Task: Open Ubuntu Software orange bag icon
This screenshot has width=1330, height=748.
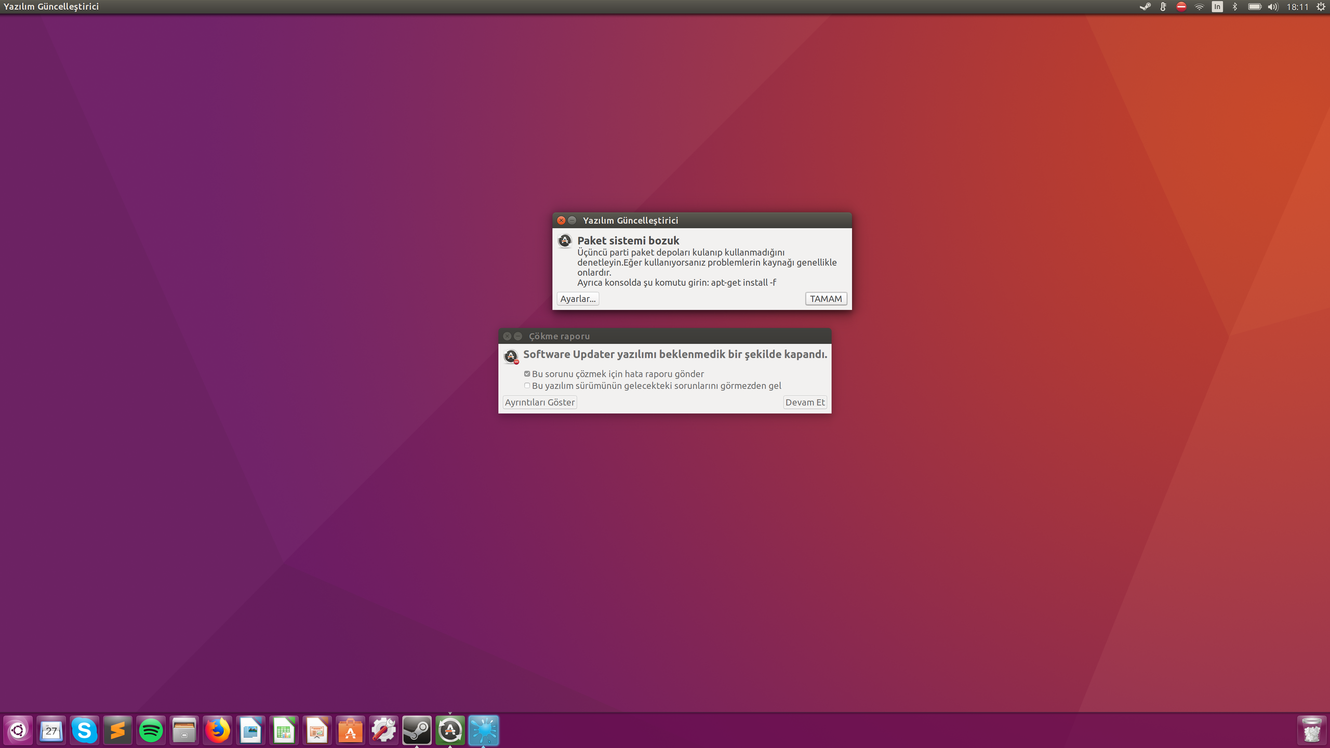Action: tap(351, 730)
